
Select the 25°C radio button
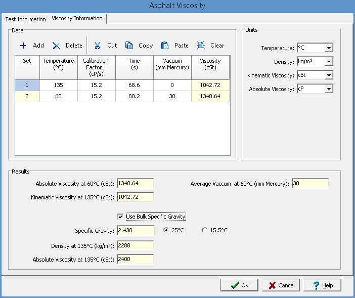[166, 230]
